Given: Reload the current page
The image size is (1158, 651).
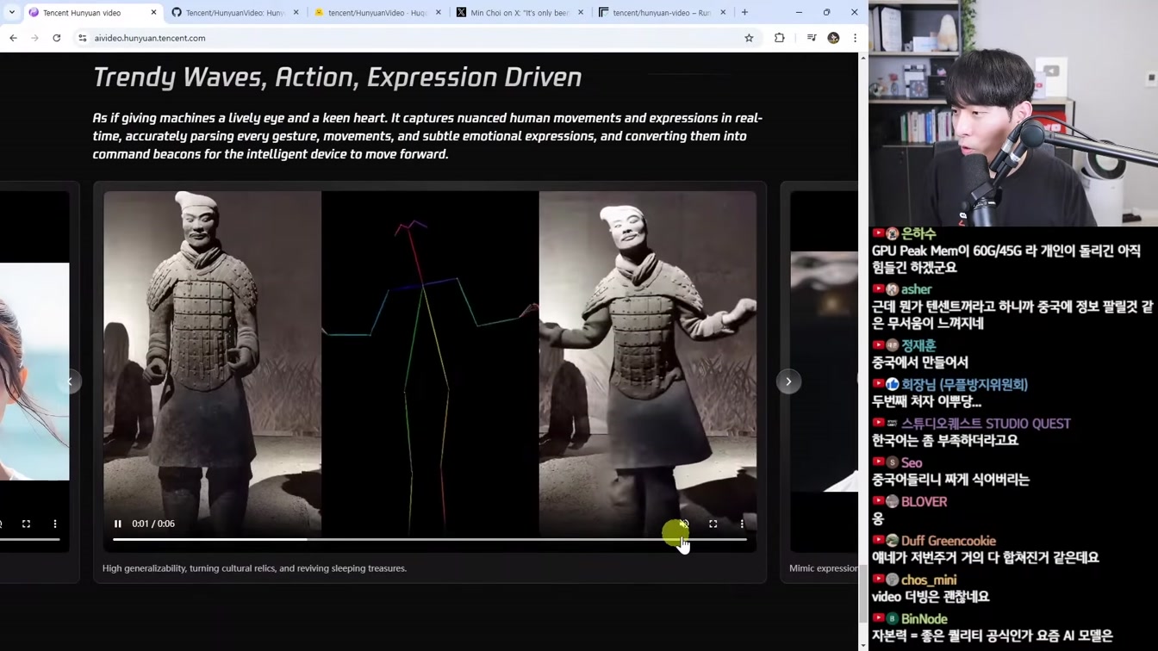Looking at the screenshot, I should 57,38.
